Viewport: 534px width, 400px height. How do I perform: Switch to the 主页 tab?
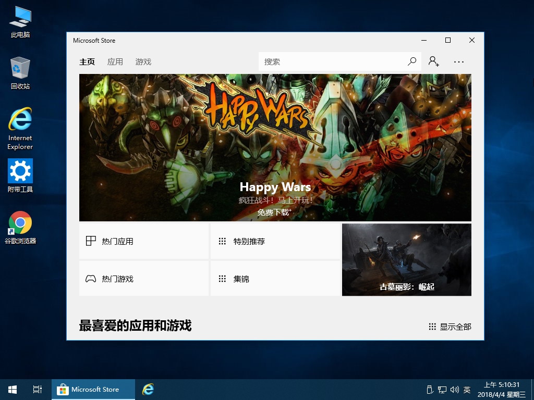tap(87, 62)
